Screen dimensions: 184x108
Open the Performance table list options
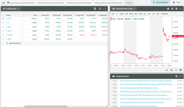pyautogui.click(x=100, y=9)
